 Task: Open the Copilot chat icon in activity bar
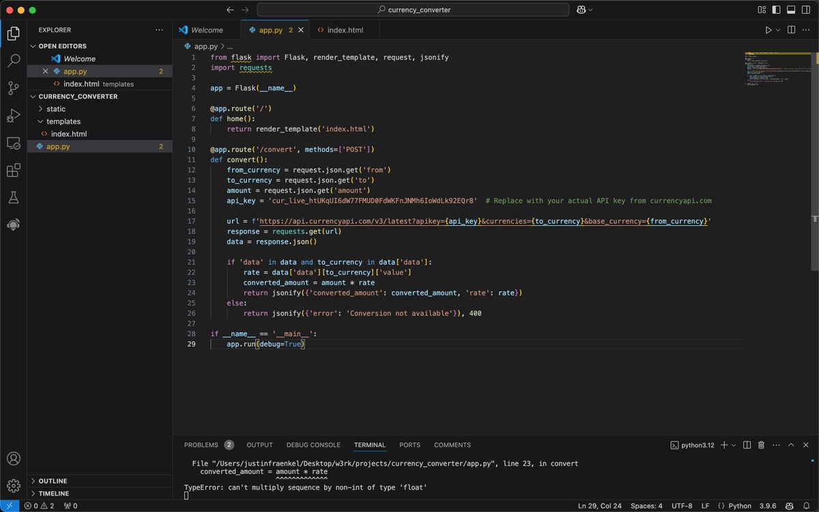coord(13,225)
